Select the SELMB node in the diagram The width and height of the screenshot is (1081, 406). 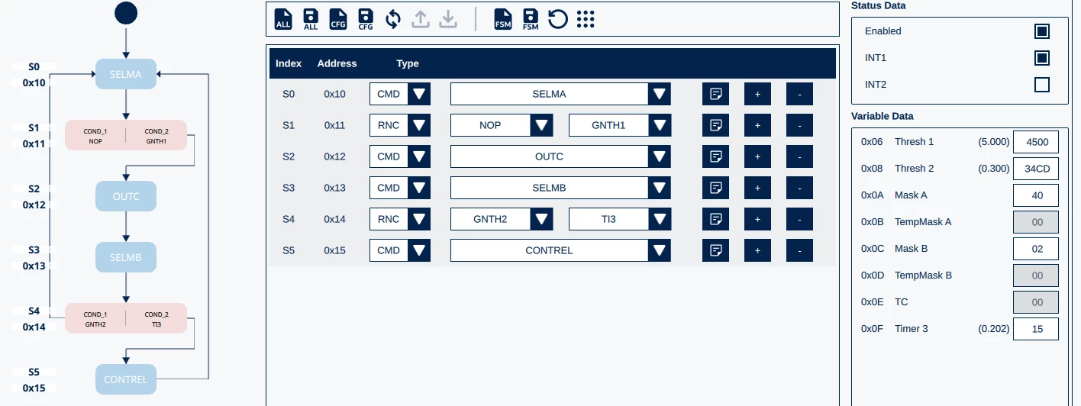pos(126,257)
